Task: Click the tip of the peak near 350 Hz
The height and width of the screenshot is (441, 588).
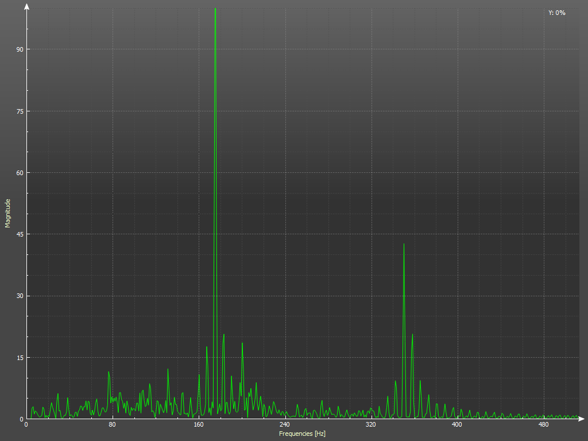Action: [x=404, y=244]
